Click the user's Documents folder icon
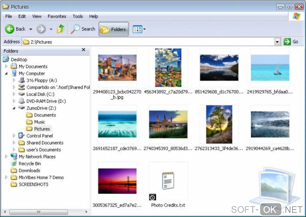306x217 pixels. [x=22, y=149]
